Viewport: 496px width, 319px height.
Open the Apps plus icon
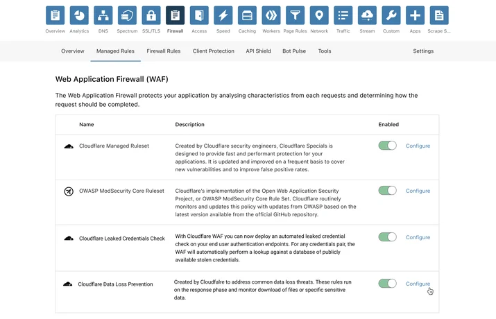(x=415, y=15)
